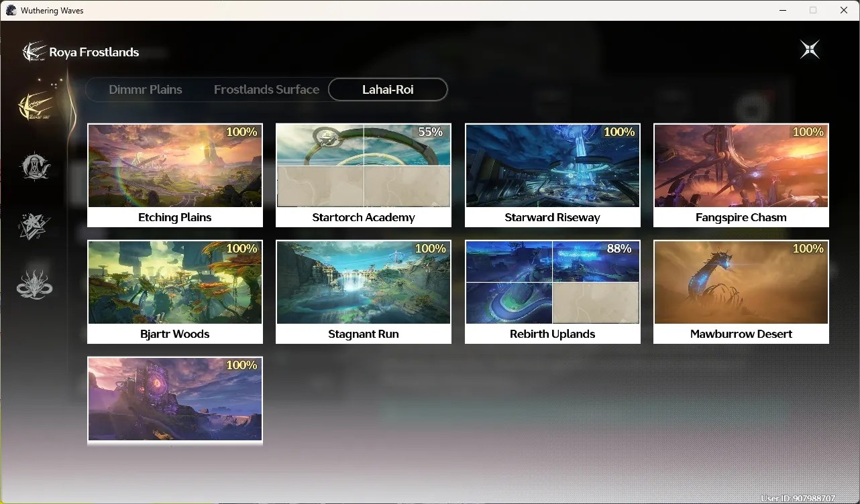
Task: Click the Rebirth Uplands label
Action: tap(553, 334)
